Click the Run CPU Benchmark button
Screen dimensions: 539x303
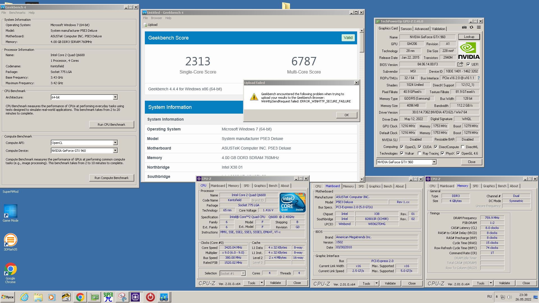pos(111,125)
